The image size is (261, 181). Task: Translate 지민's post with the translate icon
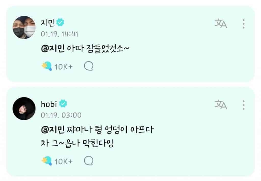pyautogui.click(x=221, y=24)
